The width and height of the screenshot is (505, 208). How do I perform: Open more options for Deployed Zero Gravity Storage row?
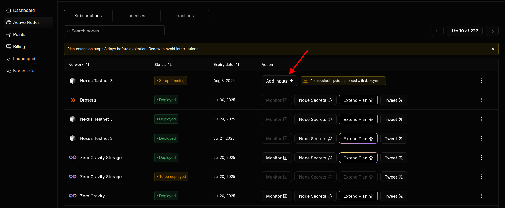[482, 158]
